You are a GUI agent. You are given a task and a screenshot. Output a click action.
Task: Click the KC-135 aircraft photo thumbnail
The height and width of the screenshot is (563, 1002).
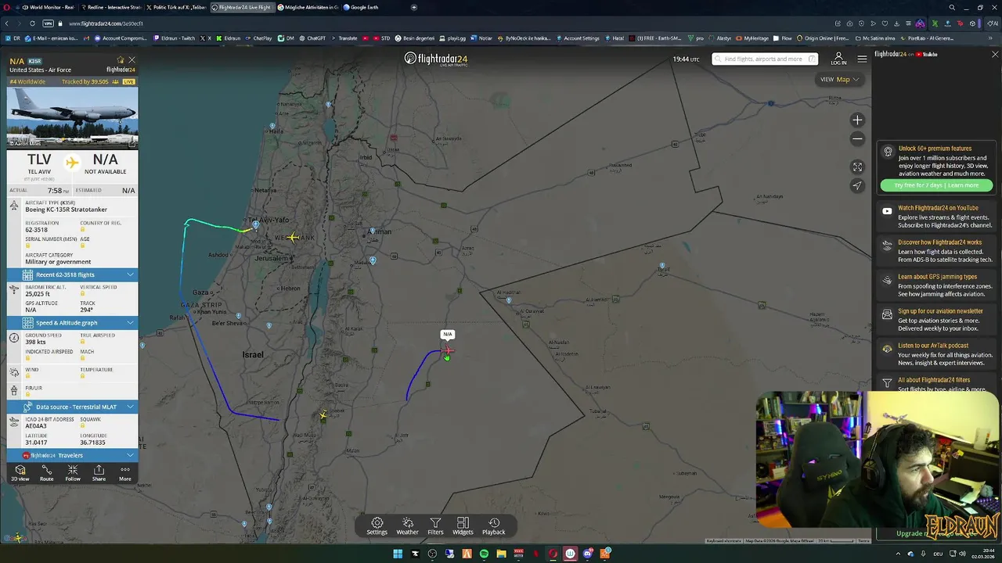coord(73,117)
